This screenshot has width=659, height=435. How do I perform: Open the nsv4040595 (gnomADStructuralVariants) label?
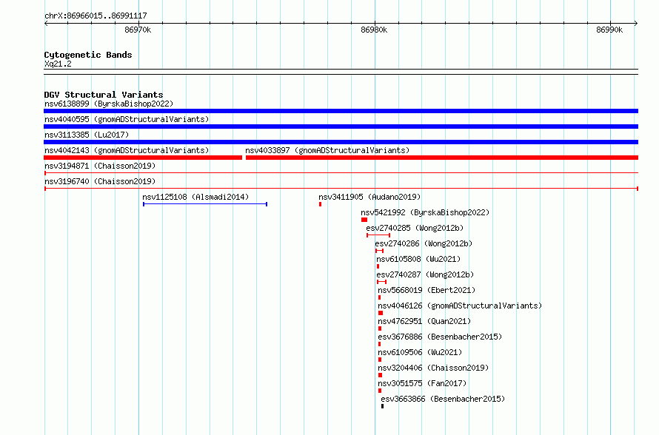[x=127, y=119]
